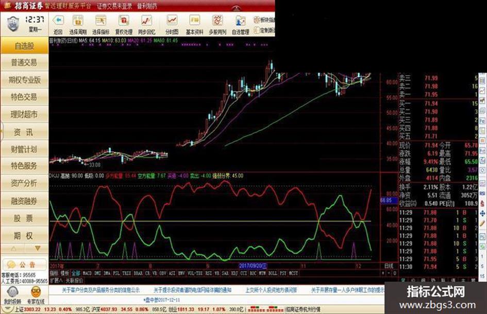The width and height of the screenshot is (487, 314).
Task: Click the RSI icon in right sidebar
Action: [482, 193]
